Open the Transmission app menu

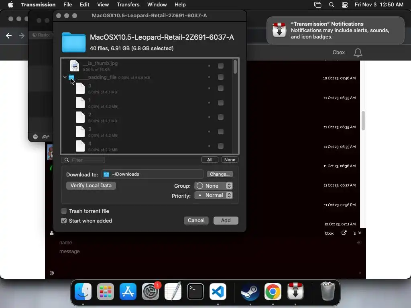38,5
